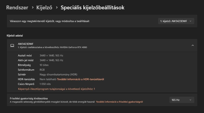Image resolution: width=204 pixels, height=113 pixels.
Task: Click the '1 050 nits' Csúcs fényerő value
Action: tap(45, 84)
